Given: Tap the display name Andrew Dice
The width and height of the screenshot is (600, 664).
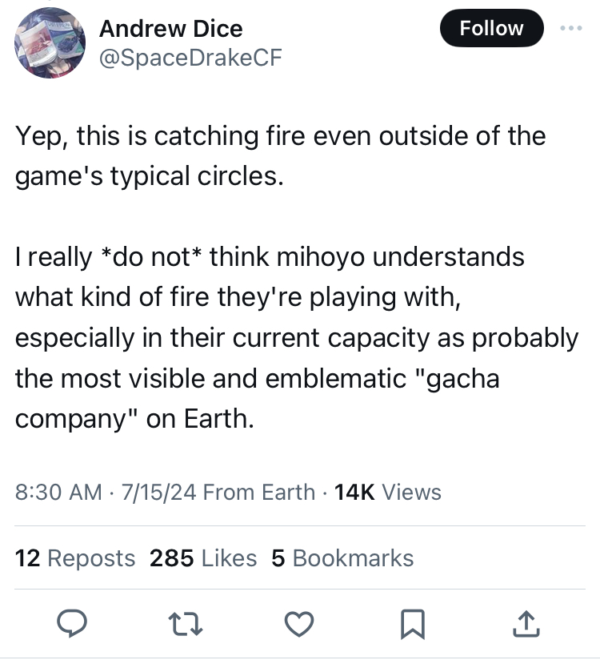Looking at the screenshot, I should click(x=170, y=30).
